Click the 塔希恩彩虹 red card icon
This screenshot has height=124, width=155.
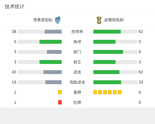tap(60, 102)
